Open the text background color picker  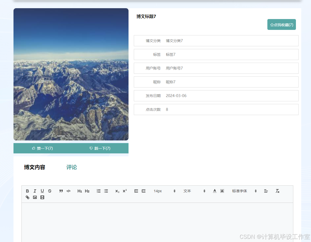pyautogui.click(x=222, y=191)
